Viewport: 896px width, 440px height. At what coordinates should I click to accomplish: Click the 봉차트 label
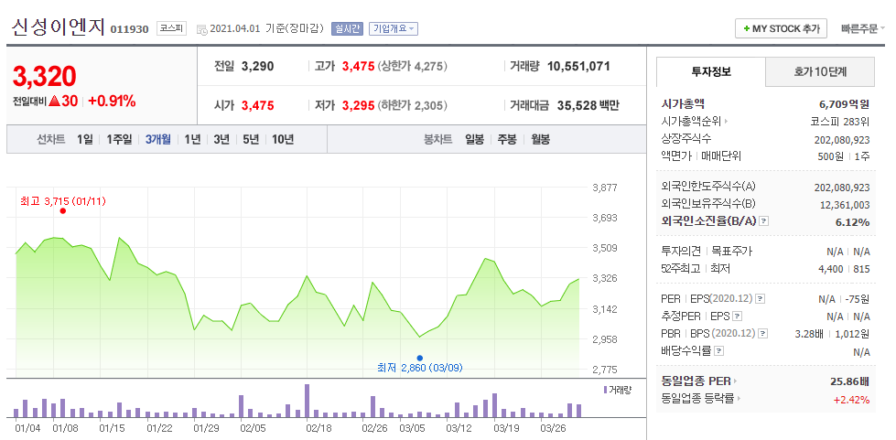pos(437,139)
